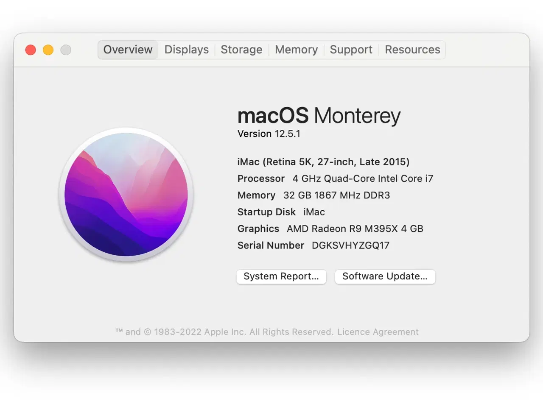Viewport: 543px width, 407px height.
Task: Click the greyed-out zoom window button
Action: (x=66, y=50)
